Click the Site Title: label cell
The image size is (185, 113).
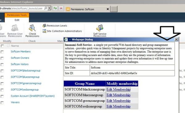[x=77, y=68]
